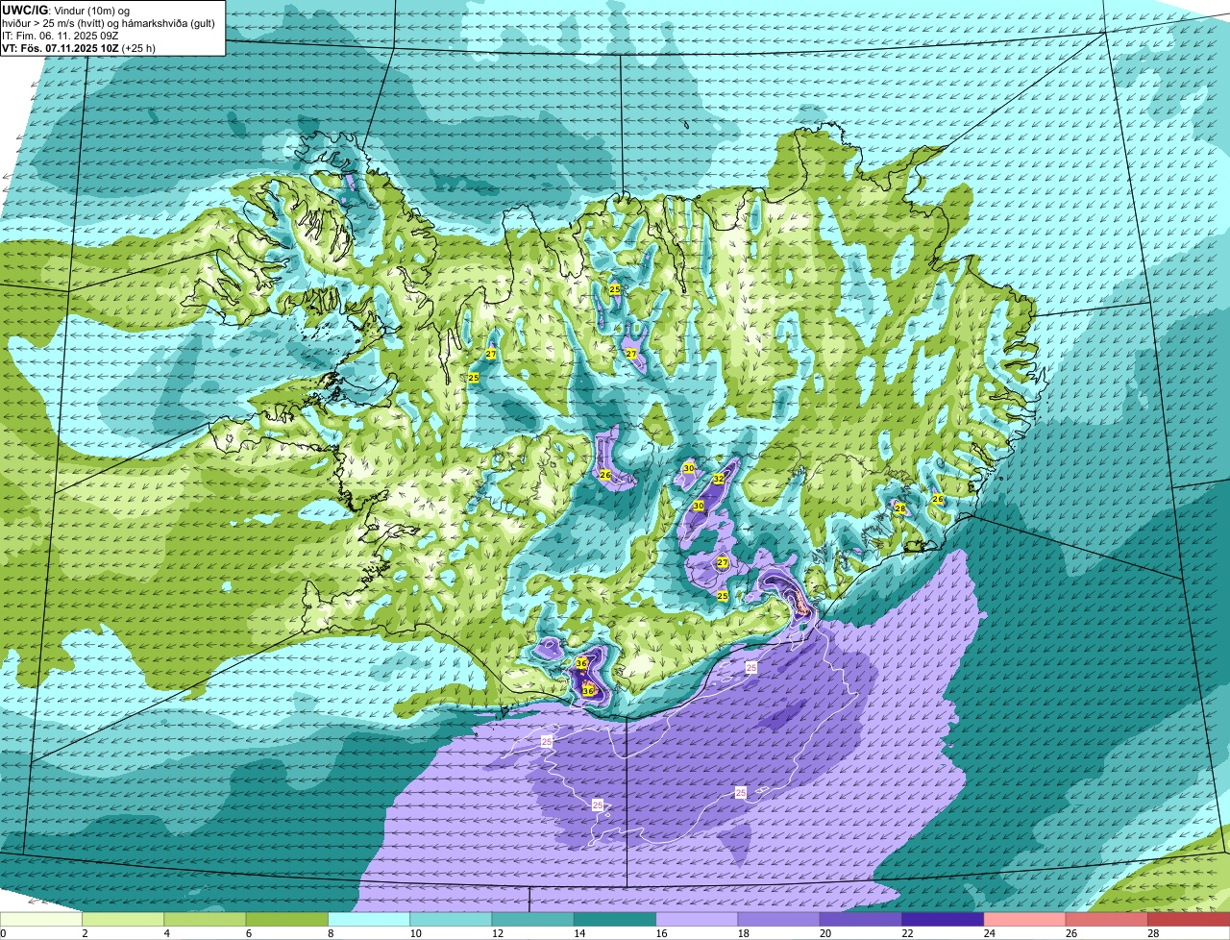Click the 0–2 m/s pale legend swatch
The height and width of the screenshot is (940, 1230).
(41, 919)
